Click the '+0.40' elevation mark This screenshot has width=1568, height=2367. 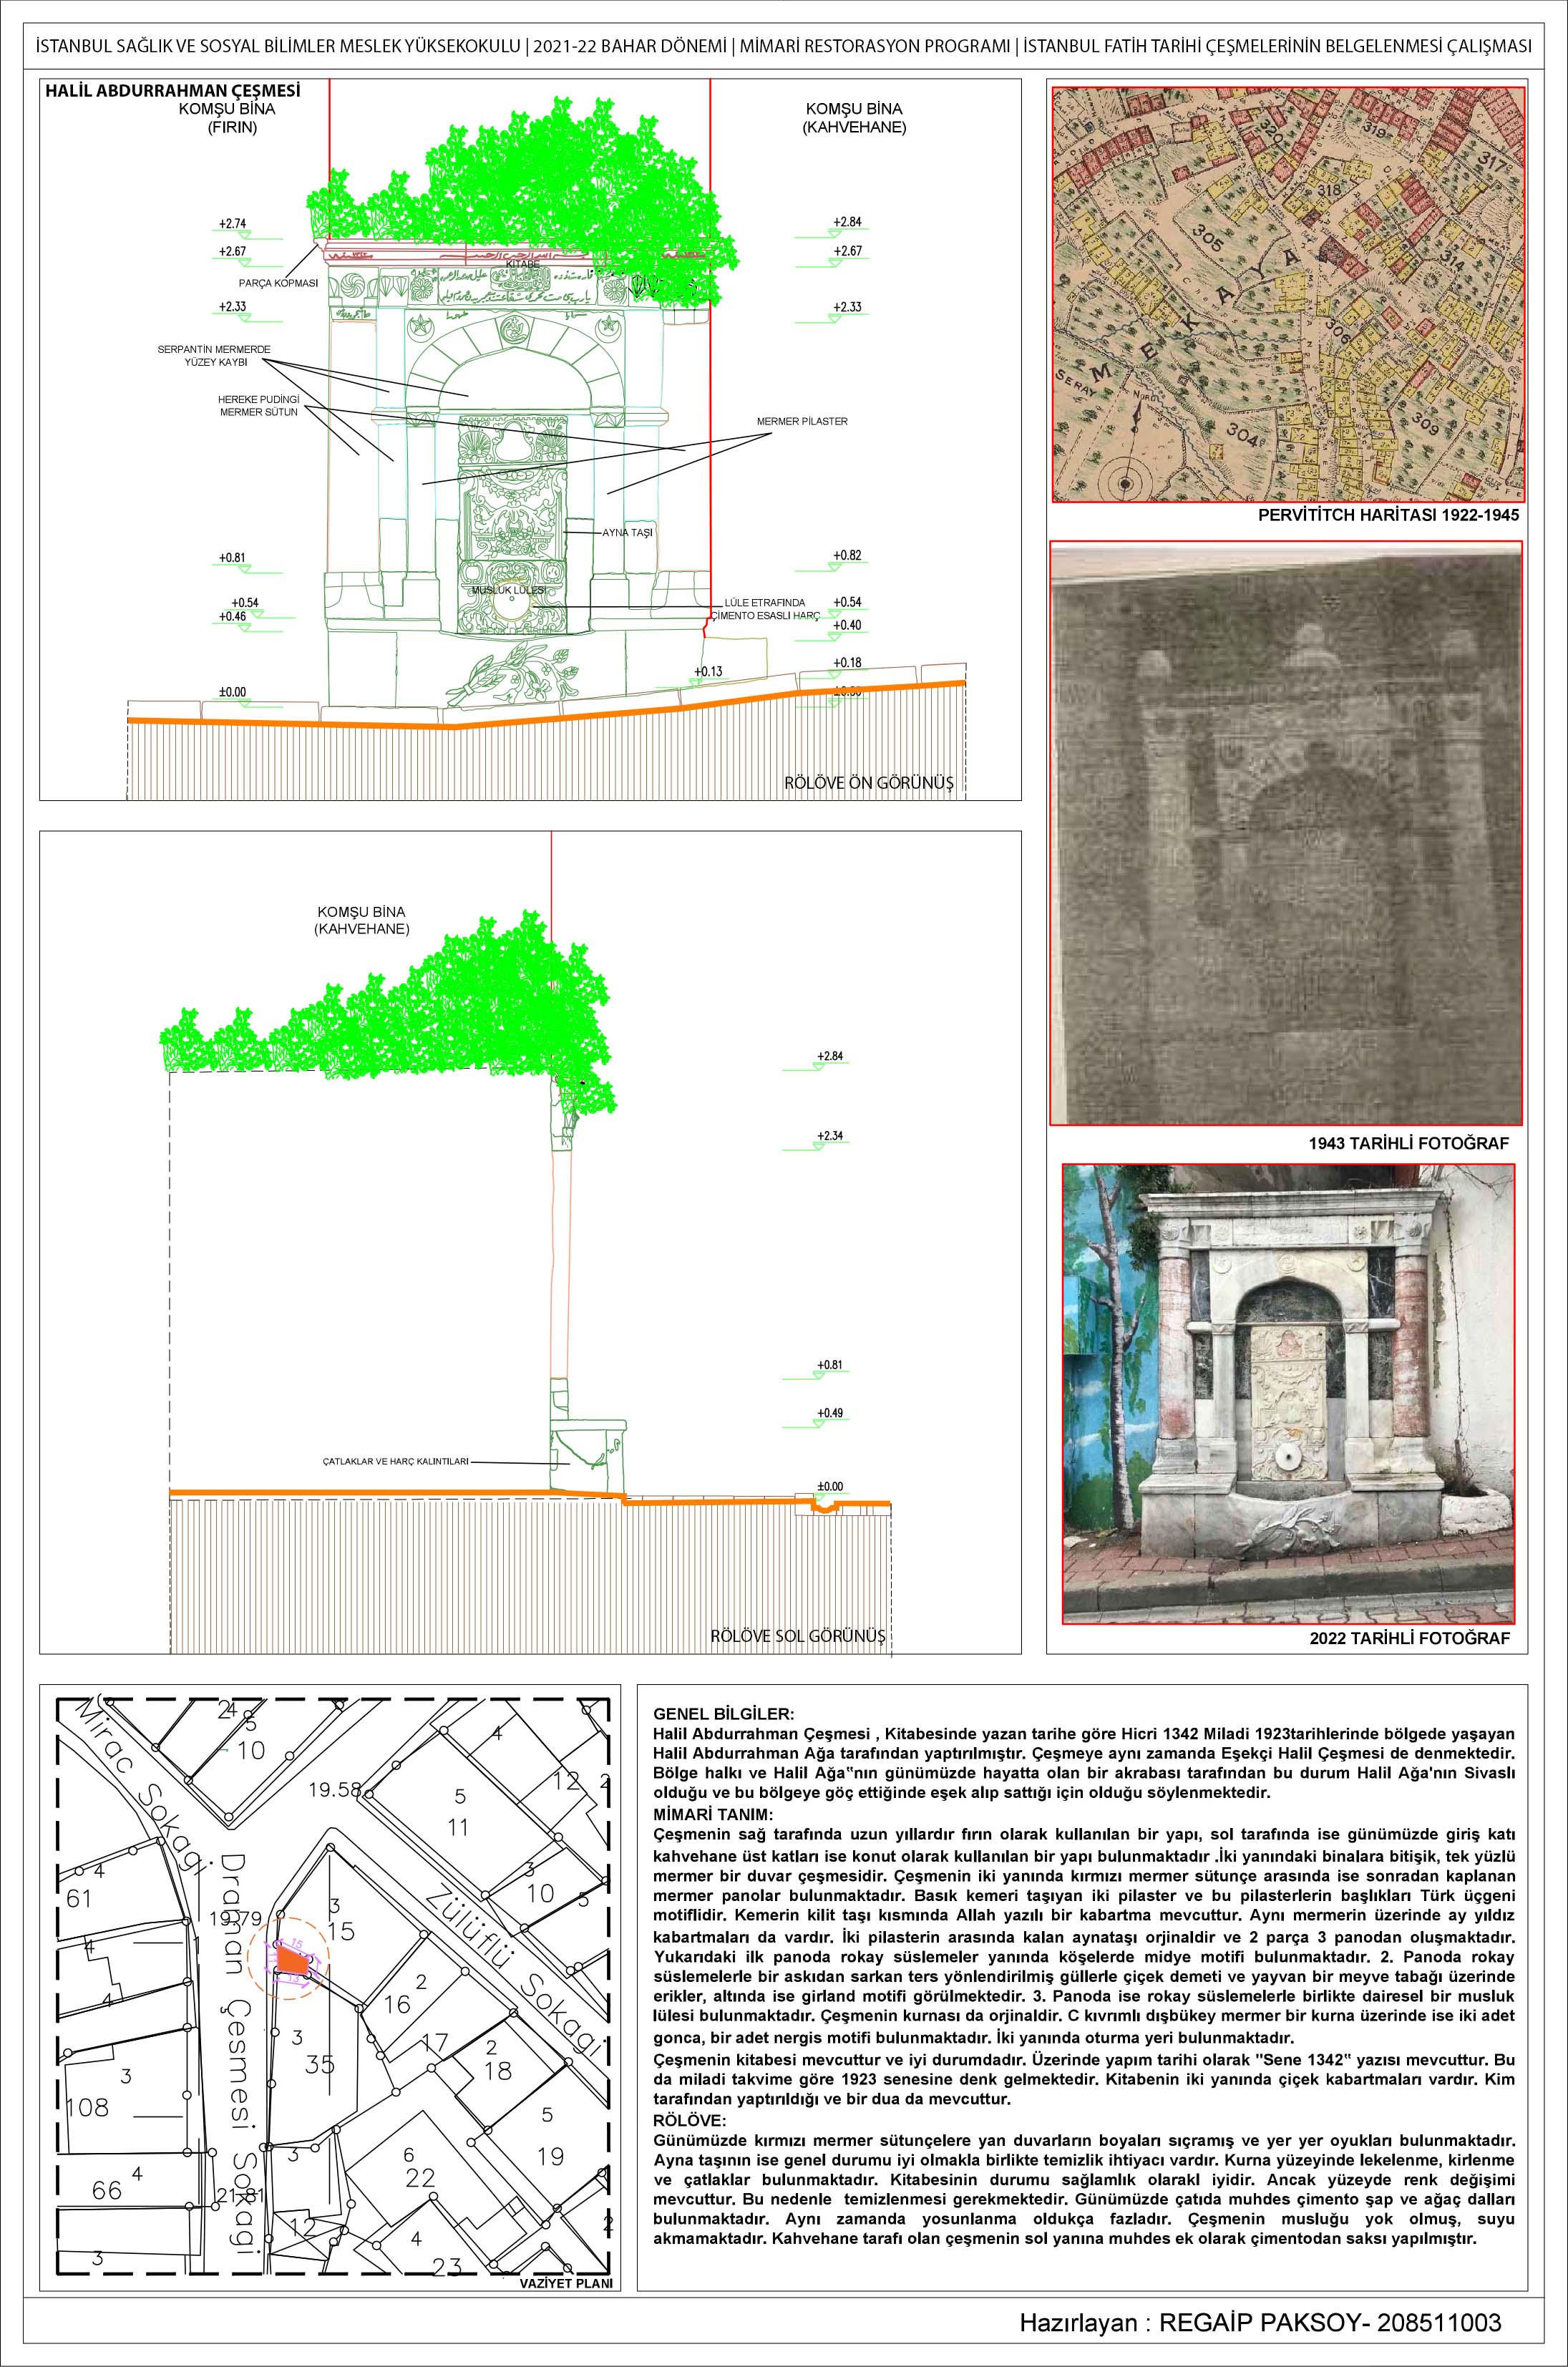pos(847,625)
